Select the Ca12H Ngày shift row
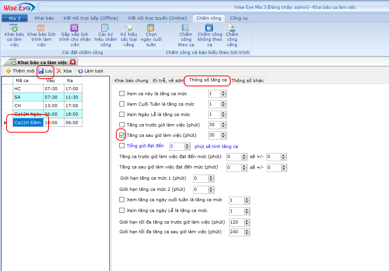This screenshot has height=271, width=389. [x=28, y=114]
